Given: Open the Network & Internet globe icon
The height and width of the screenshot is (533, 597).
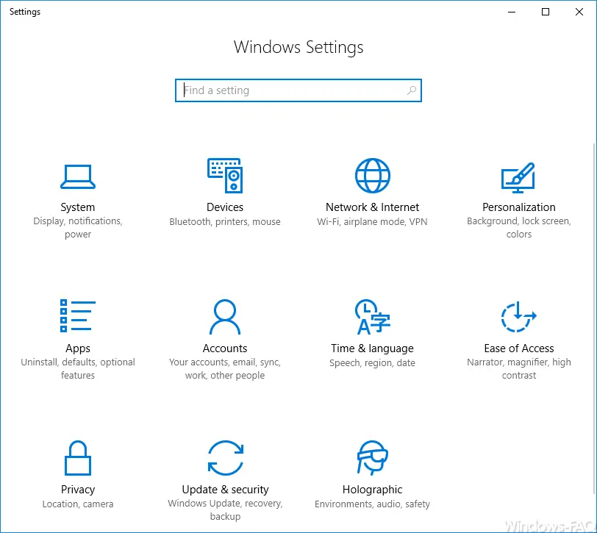Looking at the screenshot, I should click(x=372, y=176).
